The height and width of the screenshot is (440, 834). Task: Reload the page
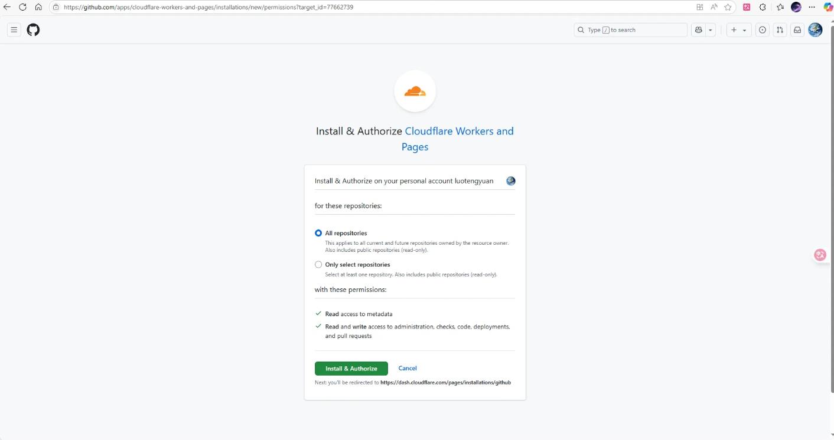click(23, 7)
